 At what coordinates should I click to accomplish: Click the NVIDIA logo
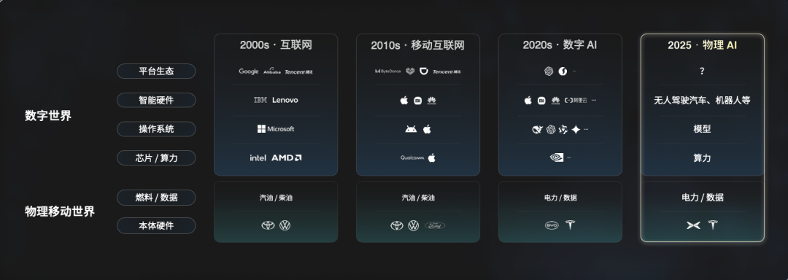[x=557, y=157]
